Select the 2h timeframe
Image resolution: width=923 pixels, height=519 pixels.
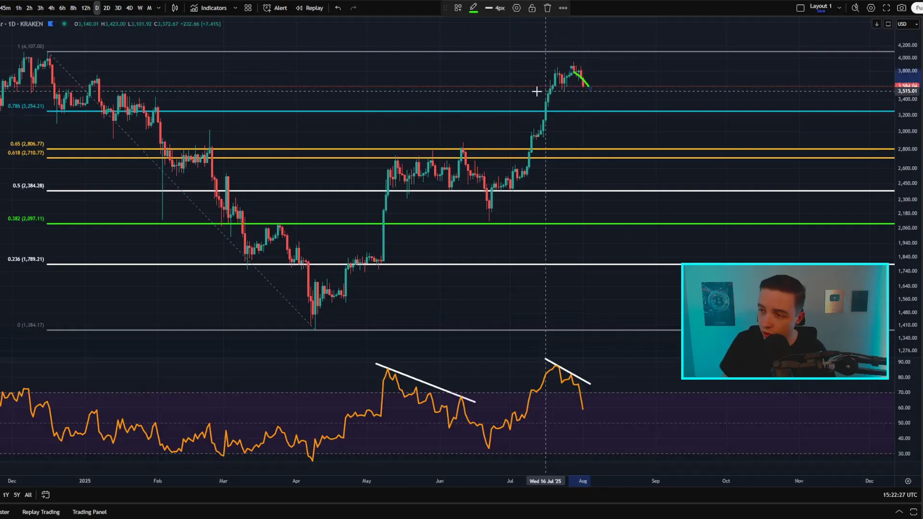coord(29,8)
